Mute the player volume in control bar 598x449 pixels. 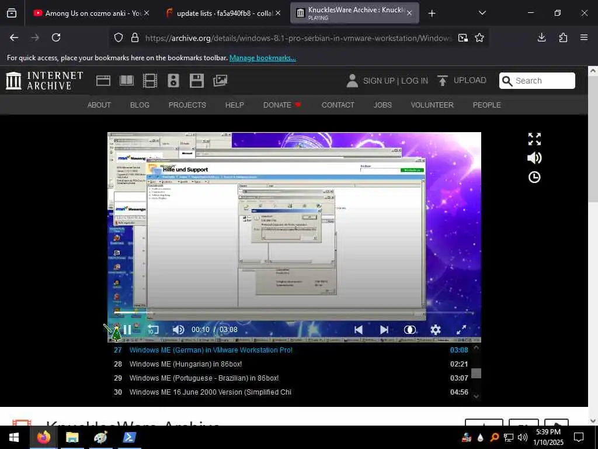178,330
